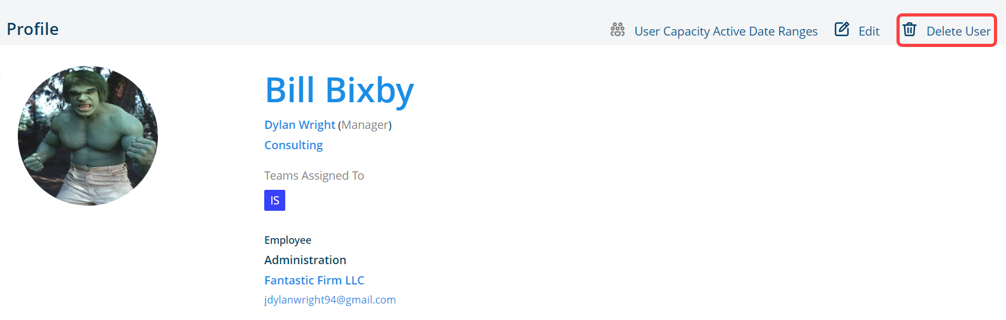Click Bill Bixby's profile photo
This screenshot has height=320, width=1006.
point(88,135)
